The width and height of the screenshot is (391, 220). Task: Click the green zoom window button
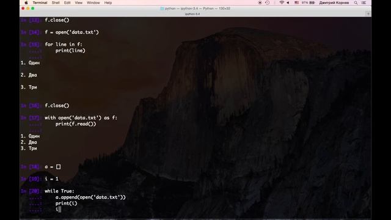33,9
